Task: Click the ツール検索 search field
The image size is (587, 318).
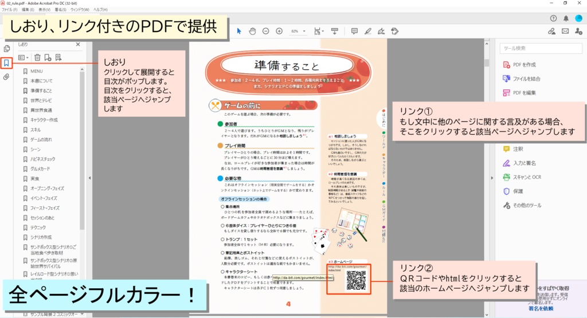Action: tap(541, 48)
